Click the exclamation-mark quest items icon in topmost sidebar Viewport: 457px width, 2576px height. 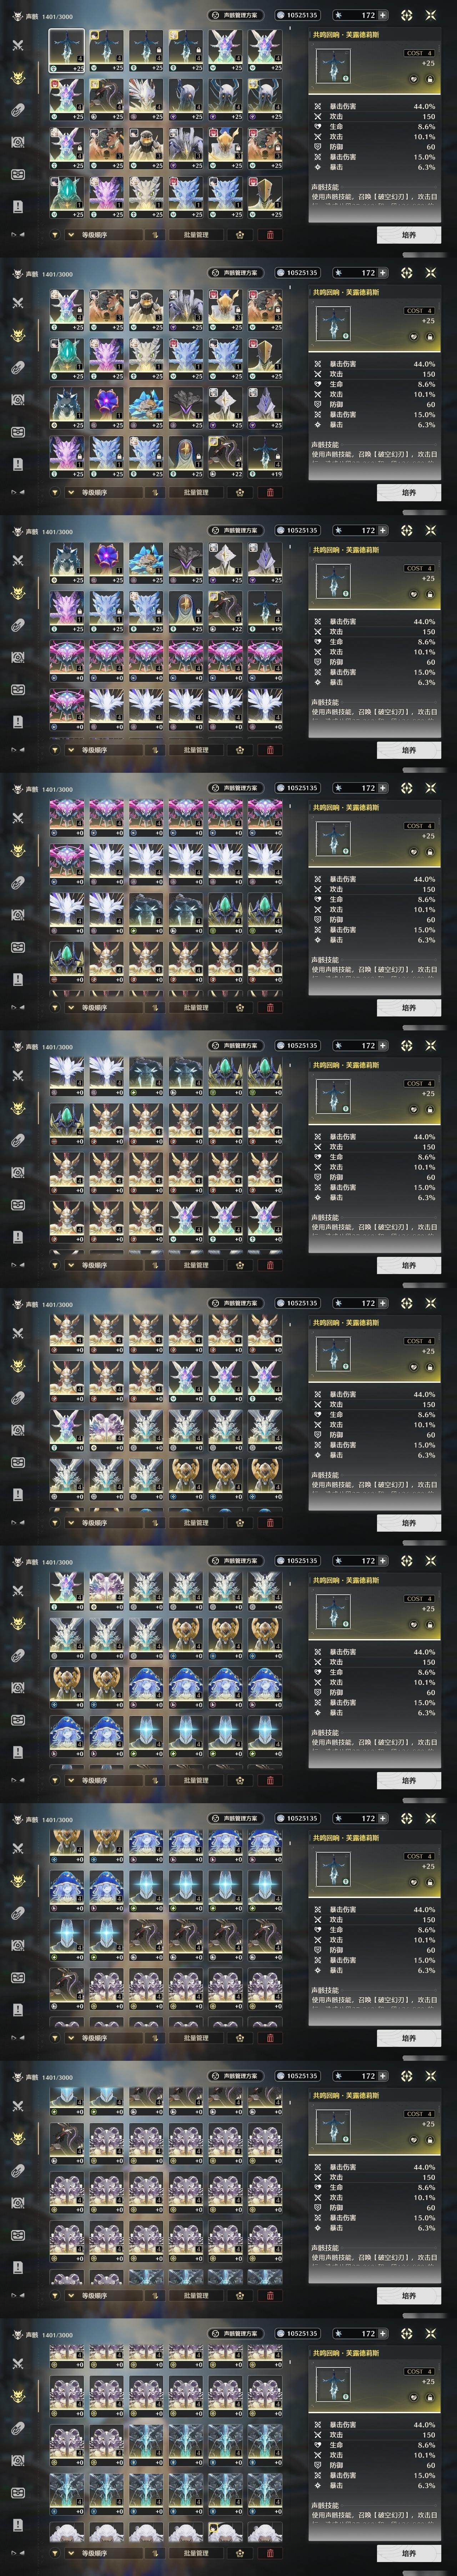pos(18,206)
